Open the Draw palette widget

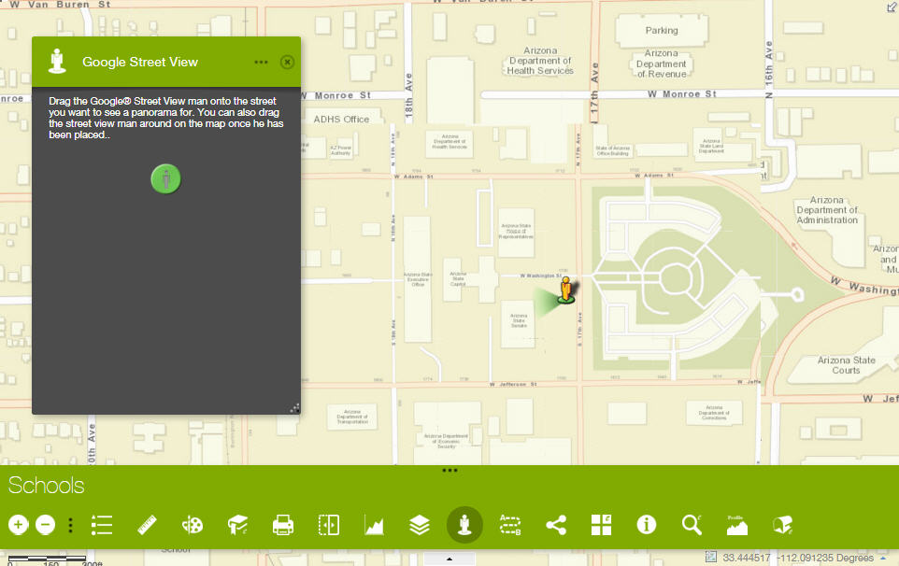pos(193,525)
